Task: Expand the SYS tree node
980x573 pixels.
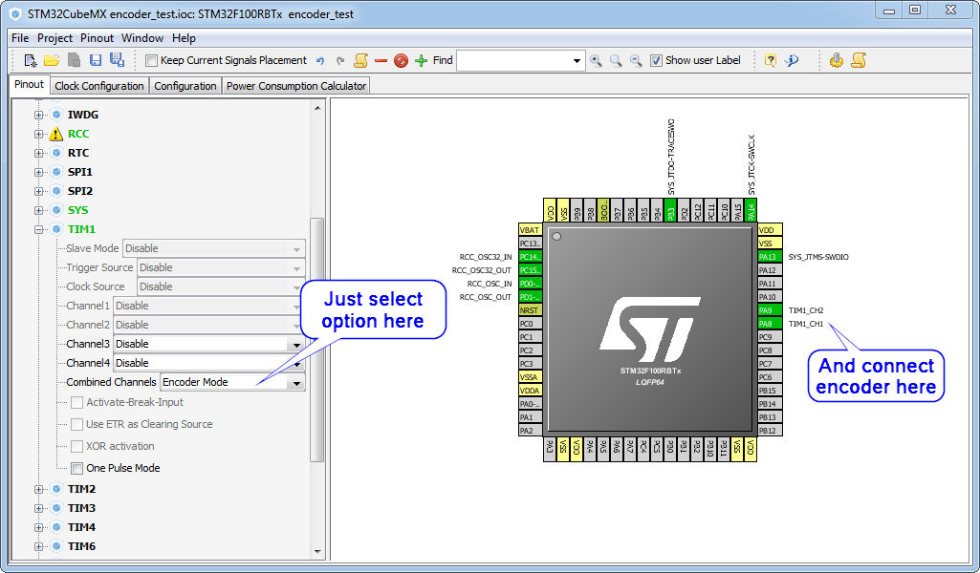Action: coord(39,210)
